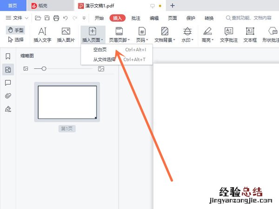This screenshot has height=209, width=279.
Task: Click the monitor icon on document tab
Action: (x=153, y=6)
